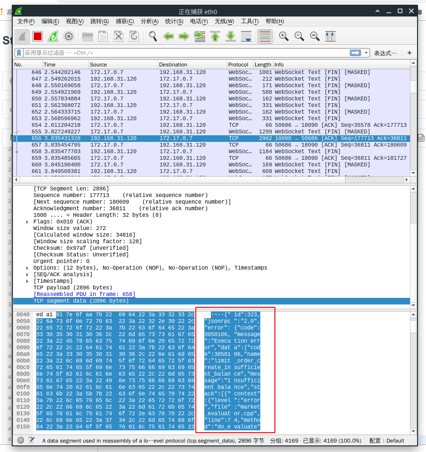Viewport: 426px width, 452px height.
Task: Apply display filter blue arrow button
Action: [355, 53]
